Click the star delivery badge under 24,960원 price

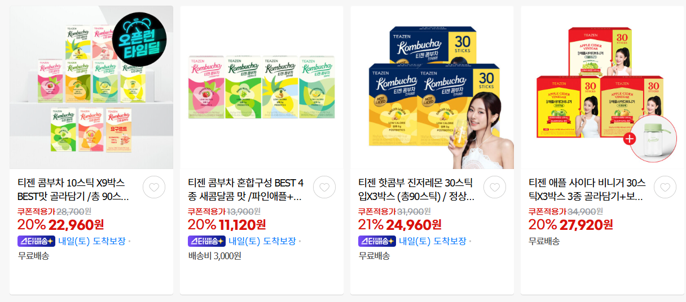376,241
